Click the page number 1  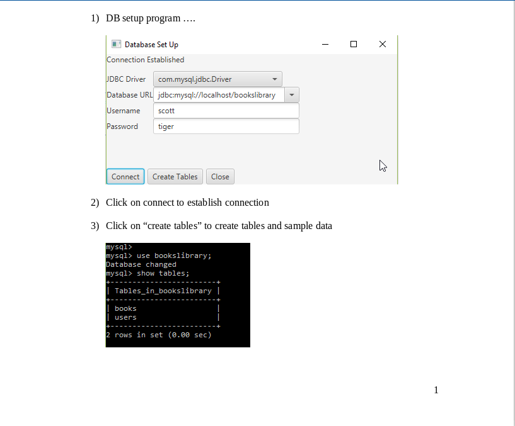436,390
